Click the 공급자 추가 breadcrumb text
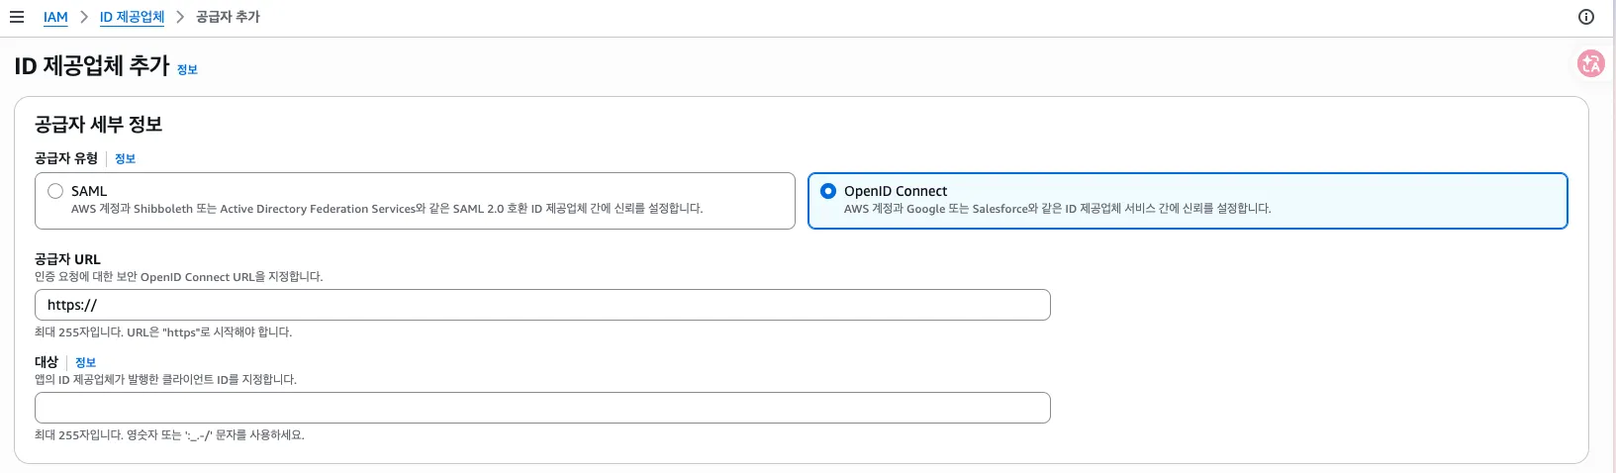 pyautogui.click(x=228, y=17)
